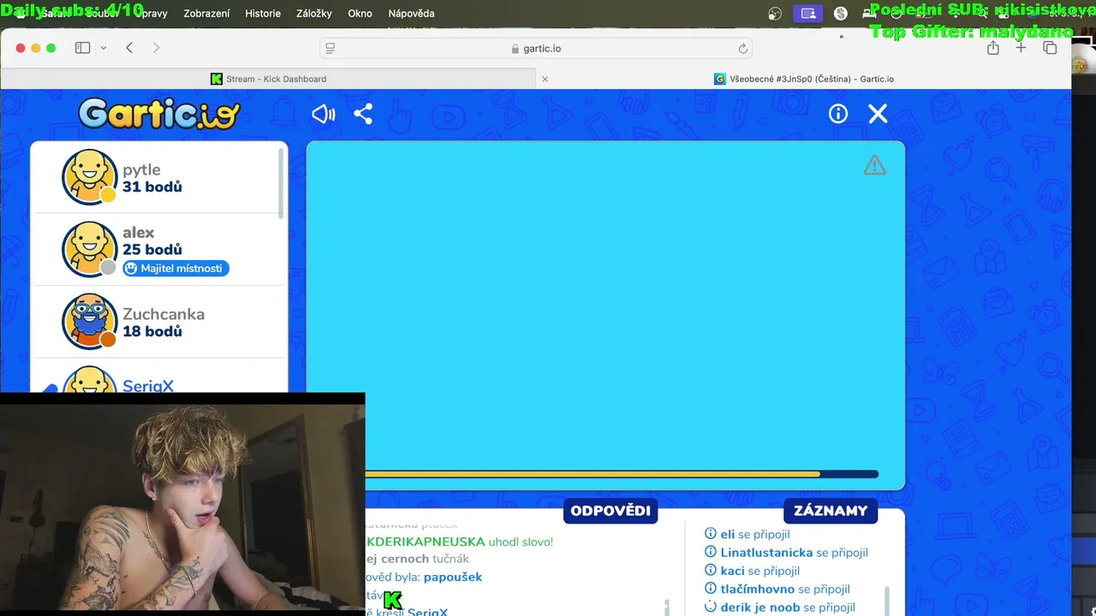This screenshot has height=616, width=1096.
Task: Open the Okno menu
Action: 360,14
